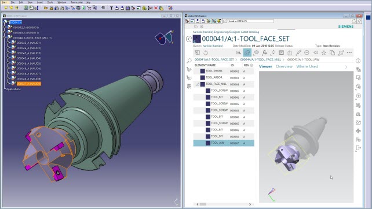This screenshot has height=209, width=372.
Task: Open the Tools menu
Action: 50,2
